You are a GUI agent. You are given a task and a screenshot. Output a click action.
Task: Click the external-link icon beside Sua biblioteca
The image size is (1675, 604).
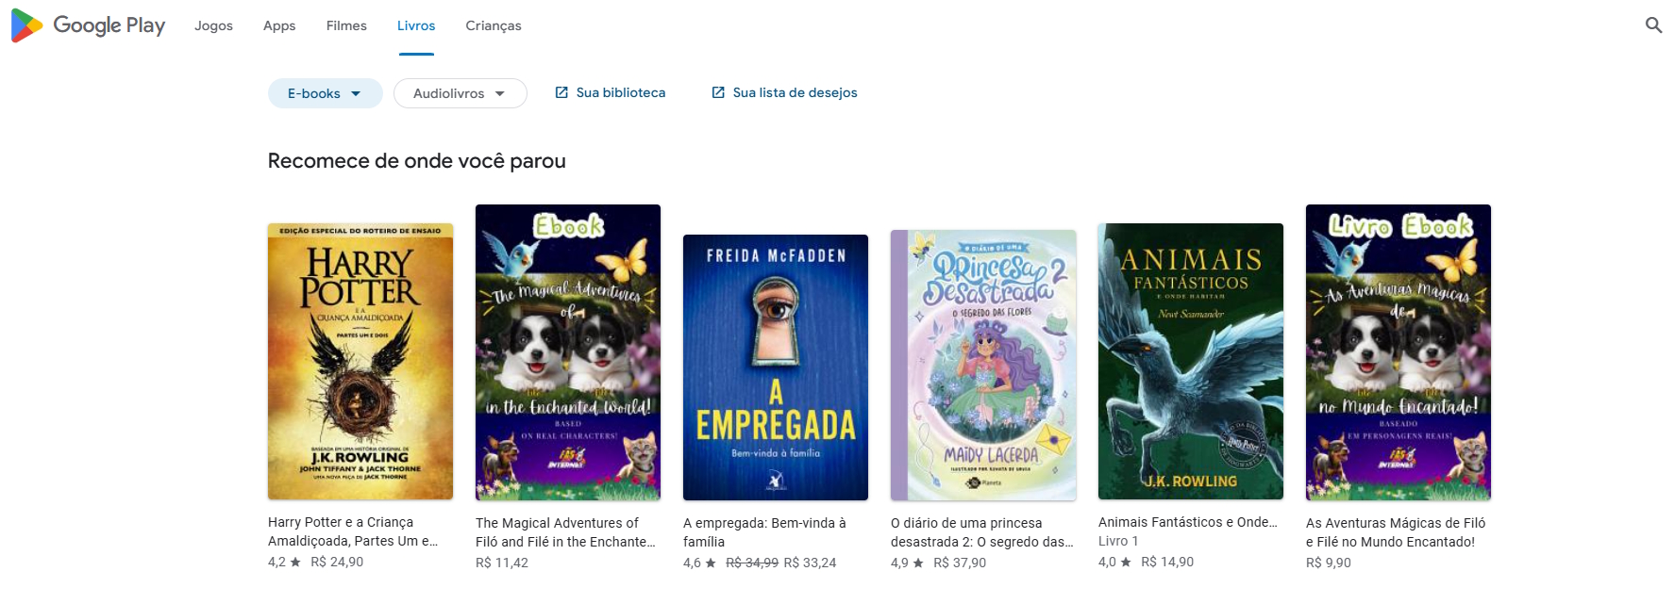click(x=561, y=92)
